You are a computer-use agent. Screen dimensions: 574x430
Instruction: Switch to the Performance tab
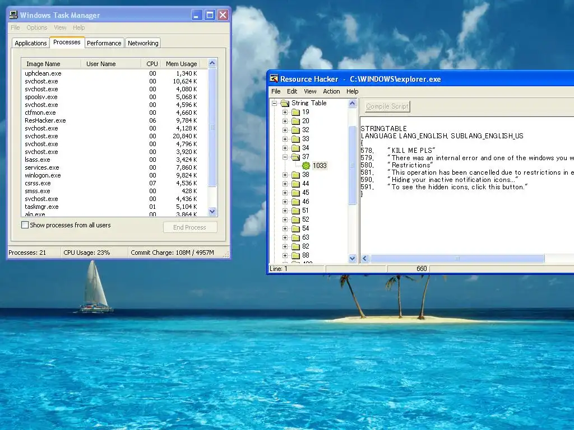104,43
